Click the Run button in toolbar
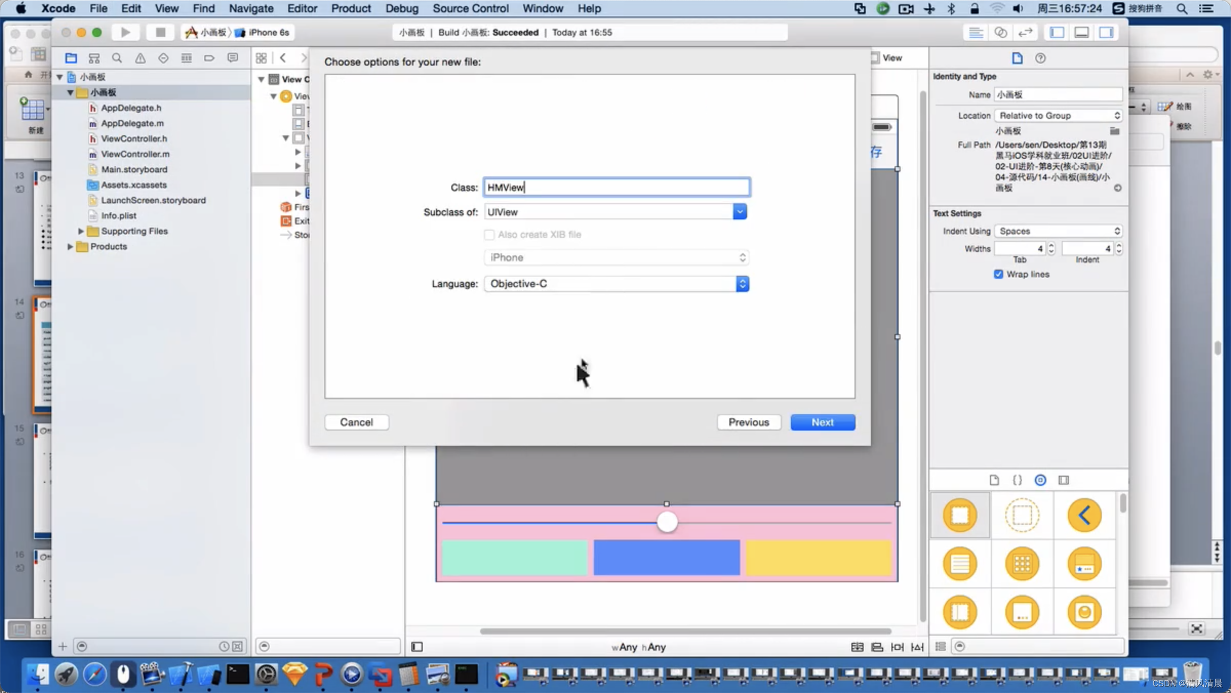1231x693 pixels. 125,32
